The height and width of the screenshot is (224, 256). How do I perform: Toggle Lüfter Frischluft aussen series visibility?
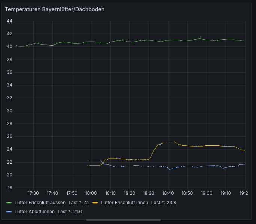pos(40,203)
